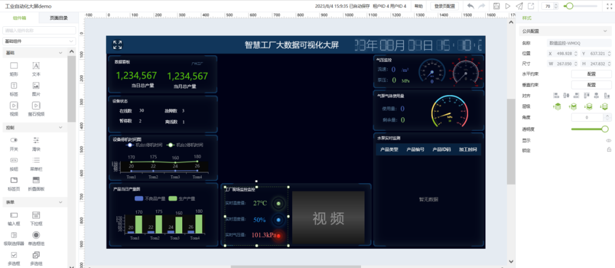
Task: Click the 透明度 opacity slider
Action: (590, 129)
